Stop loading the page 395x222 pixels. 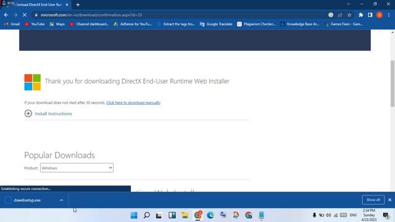click(x=25, y=15)
